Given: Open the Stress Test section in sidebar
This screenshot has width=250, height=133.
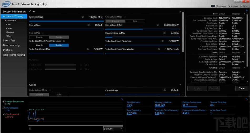Looking at the screenshot, I should (9, 40).
